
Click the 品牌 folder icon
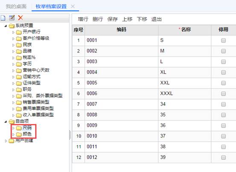click(x=19, y=52)
